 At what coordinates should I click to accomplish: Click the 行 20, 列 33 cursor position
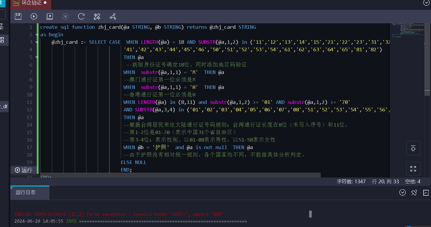tap(385, 182)
